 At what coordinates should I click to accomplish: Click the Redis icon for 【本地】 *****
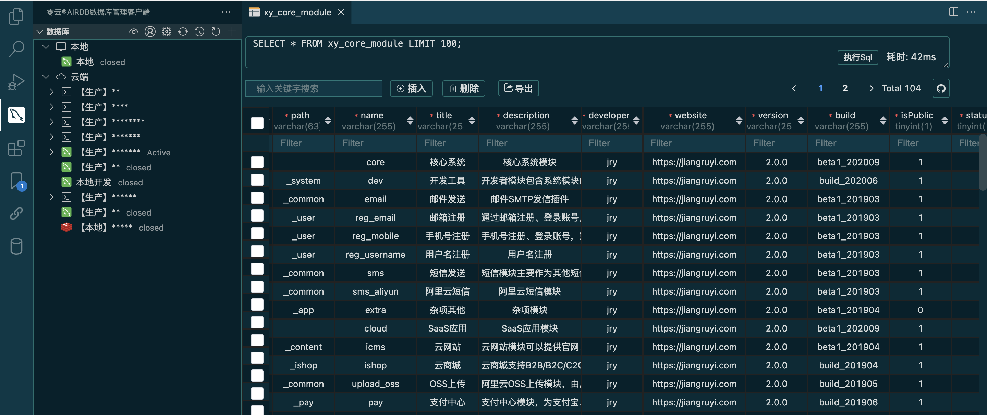click(x=66, y=228)
